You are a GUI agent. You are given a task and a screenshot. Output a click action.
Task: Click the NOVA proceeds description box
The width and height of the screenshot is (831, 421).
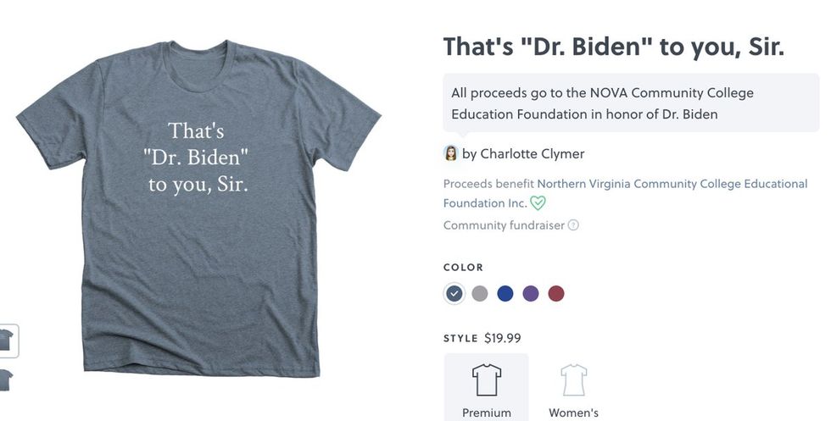pyautogui.click(x=631, y=103)
